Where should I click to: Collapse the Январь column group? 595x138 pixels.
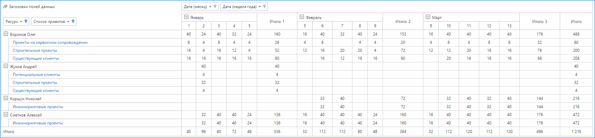[x=186, y=17]
